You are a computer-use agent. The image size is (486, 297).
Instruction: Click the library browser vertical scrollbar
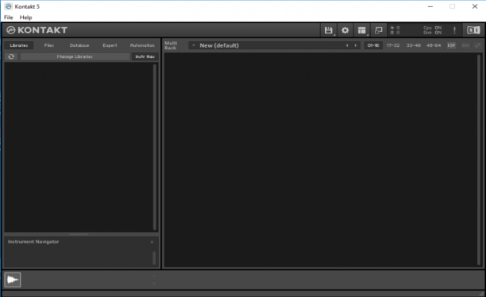click(155, 147)
